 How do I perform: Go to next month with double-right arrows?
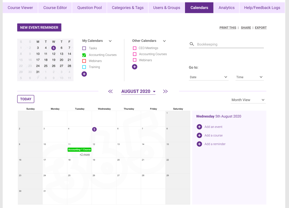(x=165, y=91)
